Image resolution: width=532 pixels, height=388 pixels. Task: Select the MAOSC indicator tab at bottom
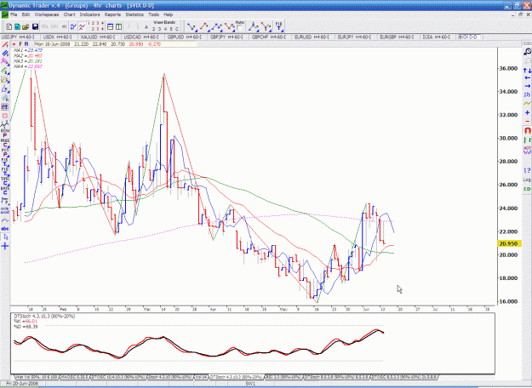[x=74, y=377]
